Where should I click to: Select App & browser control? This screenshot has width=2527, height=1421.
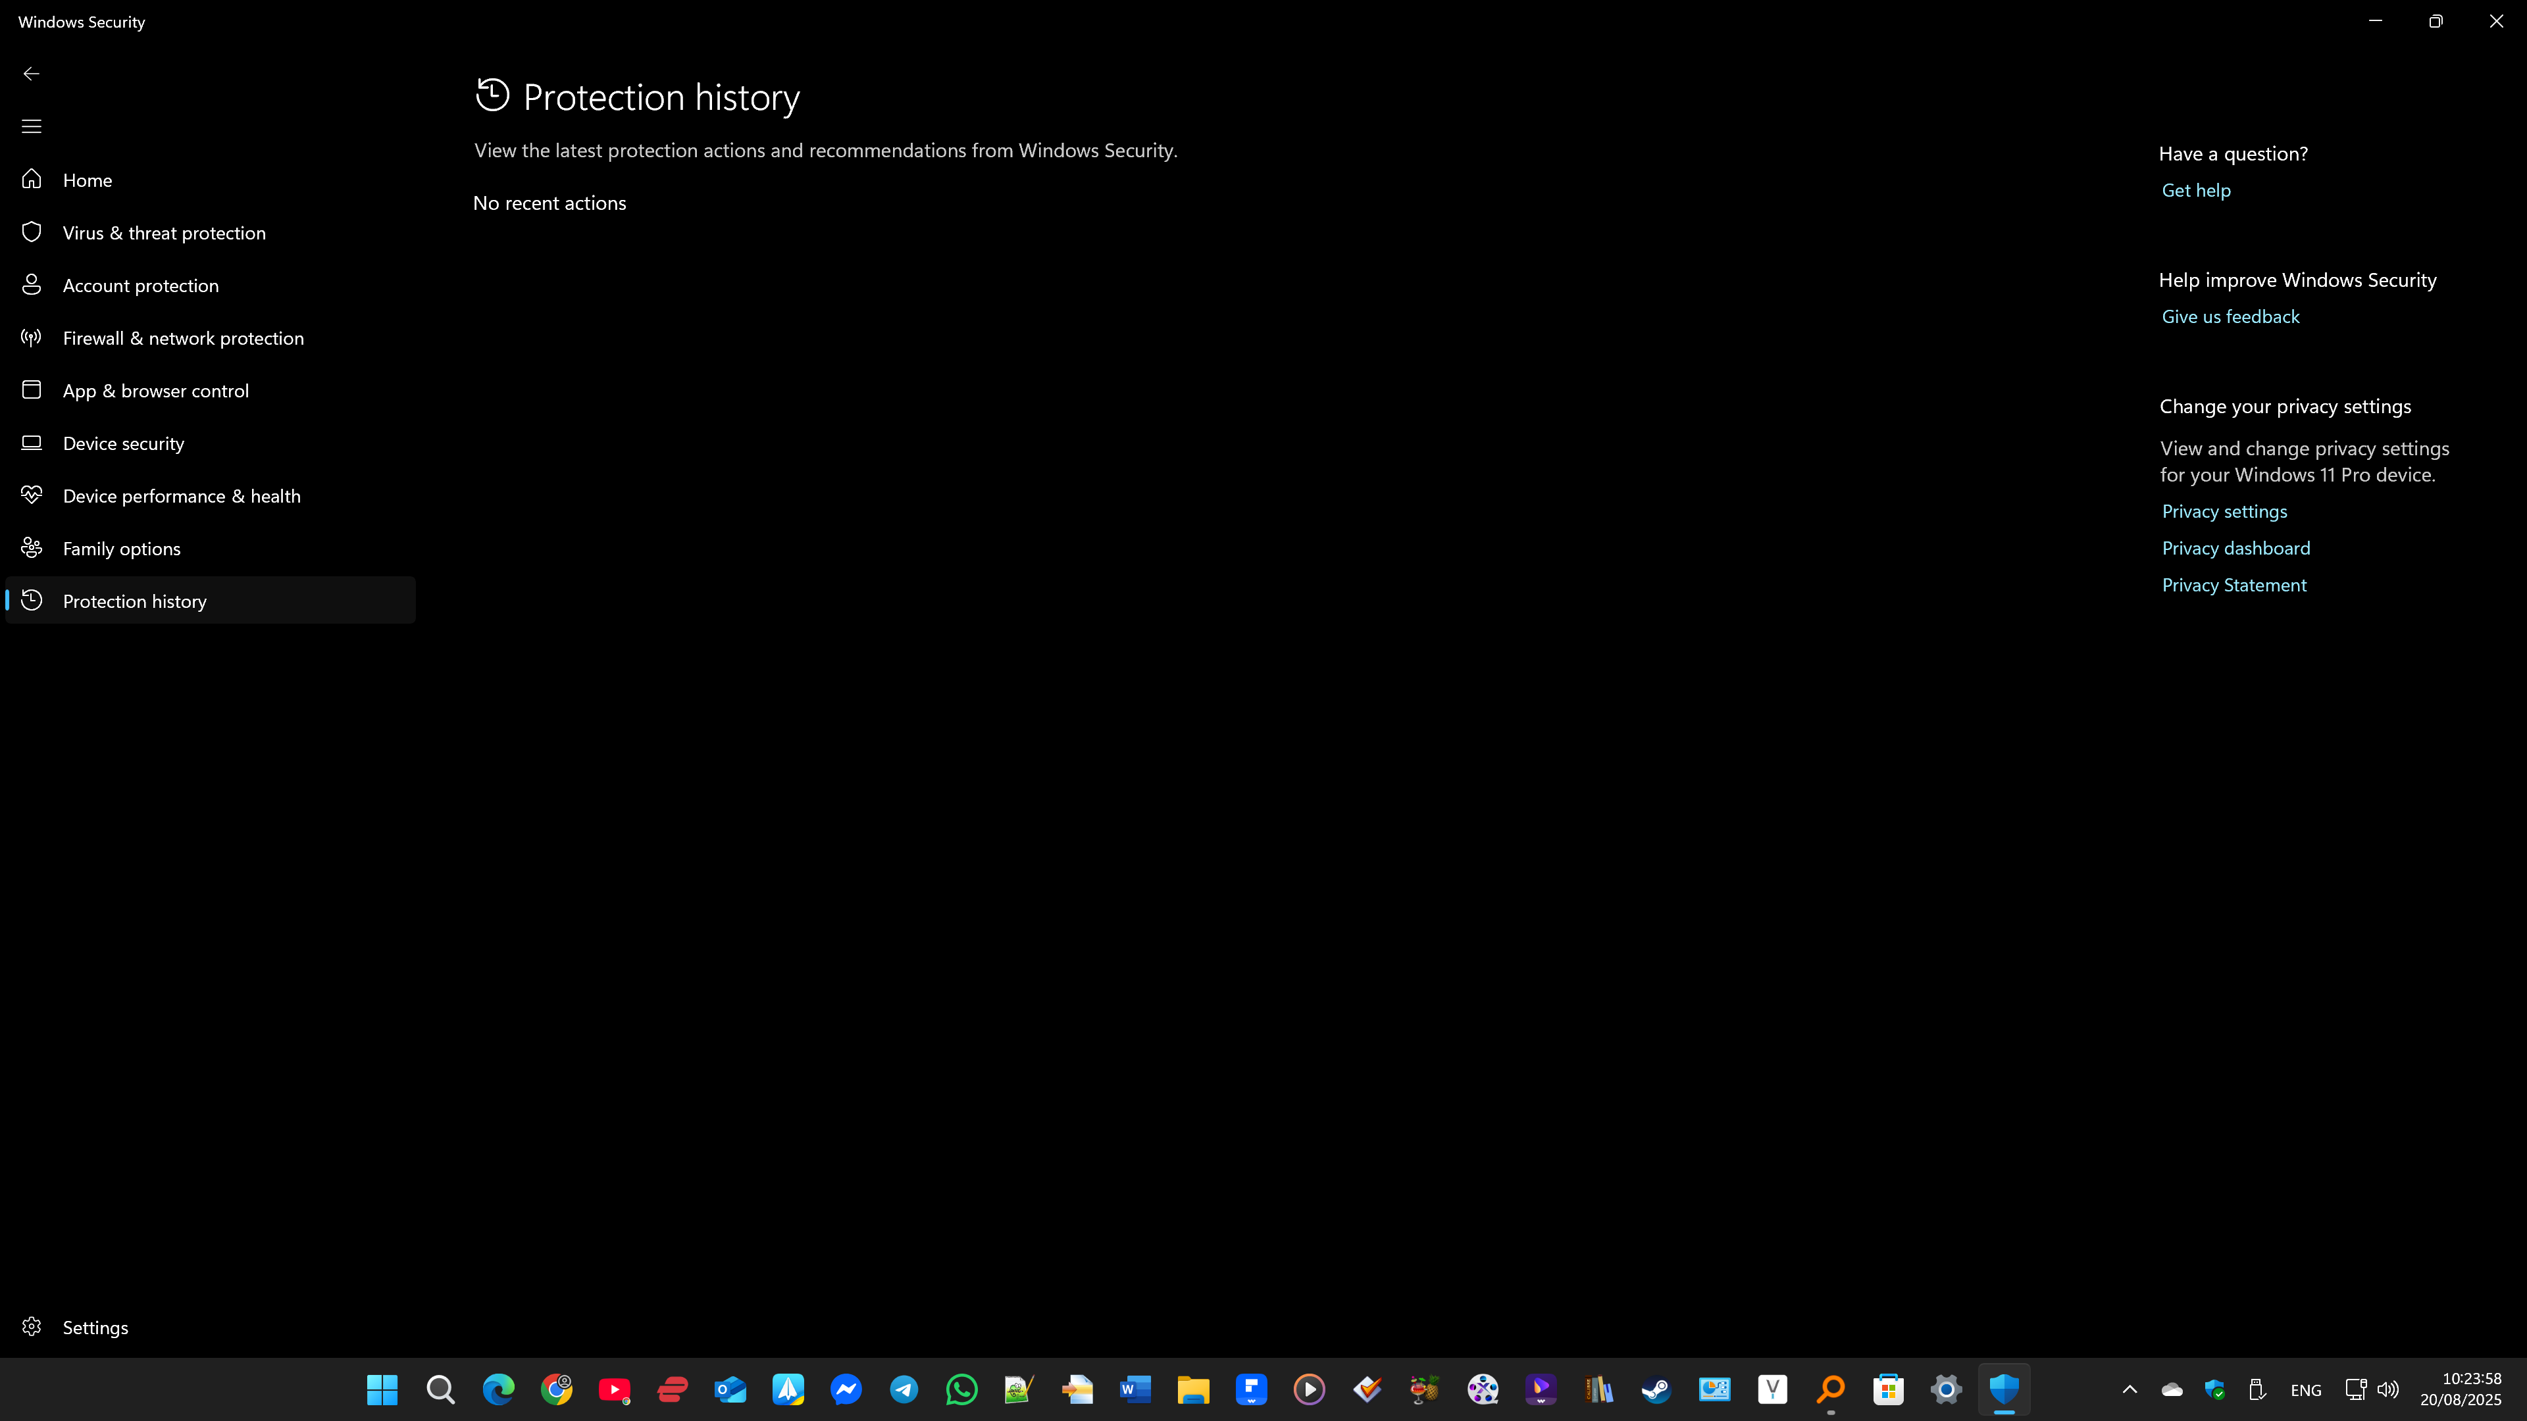155,390
